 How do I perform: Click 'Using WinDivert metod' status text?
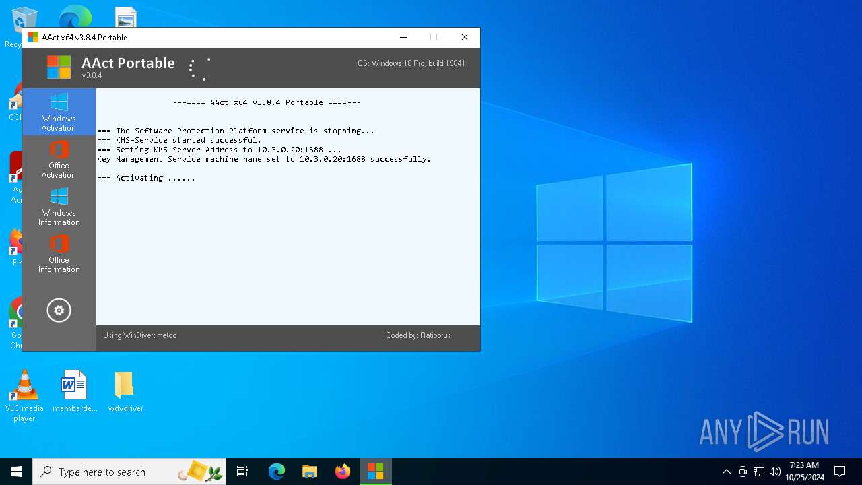(140, 335)
